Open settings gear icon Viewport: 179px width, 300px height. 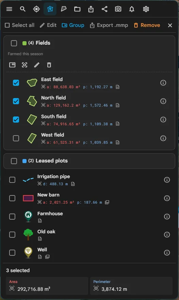click(x=146, y=9)
